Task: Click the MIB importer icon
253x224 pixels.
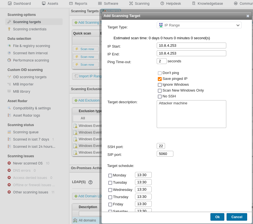Action: [x=9, y=84]
